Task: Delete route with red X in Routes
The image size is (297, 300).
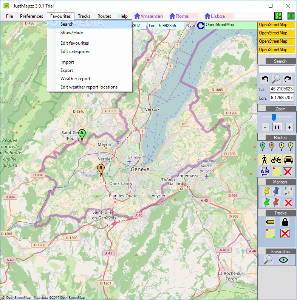Action: [288, 172]
